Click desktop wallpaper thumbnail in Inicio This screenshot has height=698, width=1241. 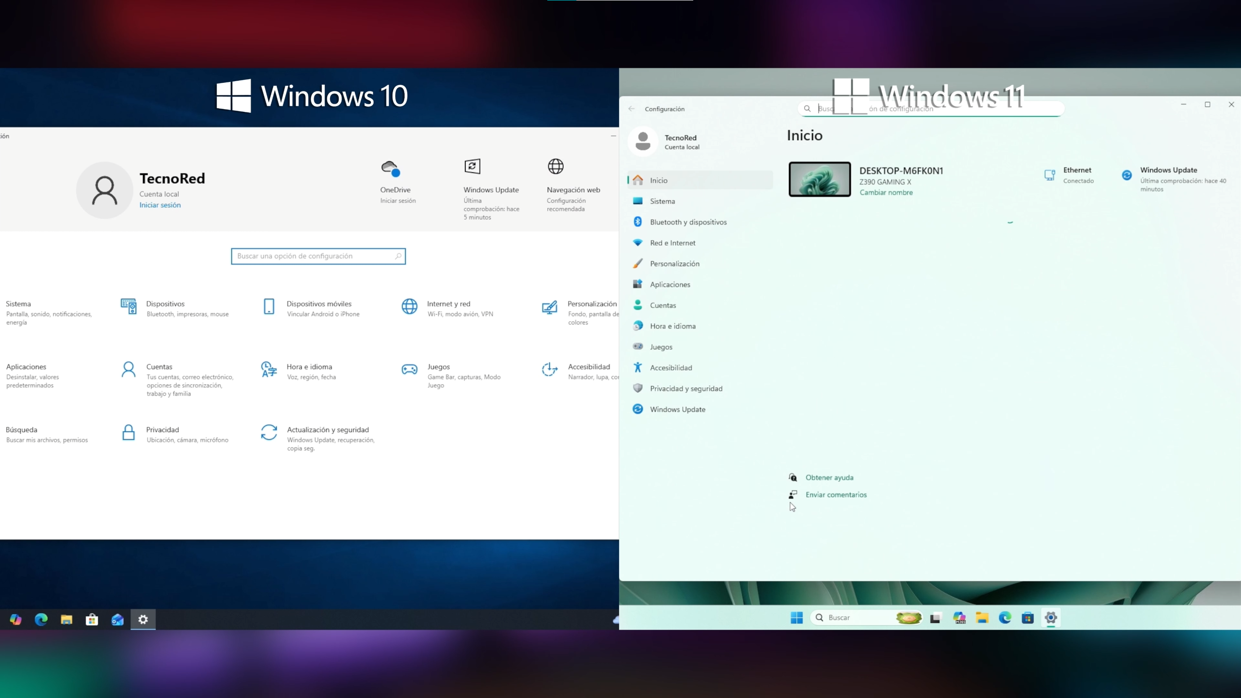click(x=820, y=179)
